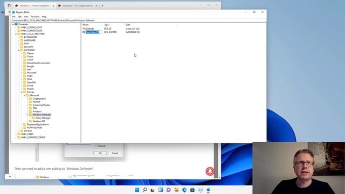Open the Help menu in Registry Editor

44,17
